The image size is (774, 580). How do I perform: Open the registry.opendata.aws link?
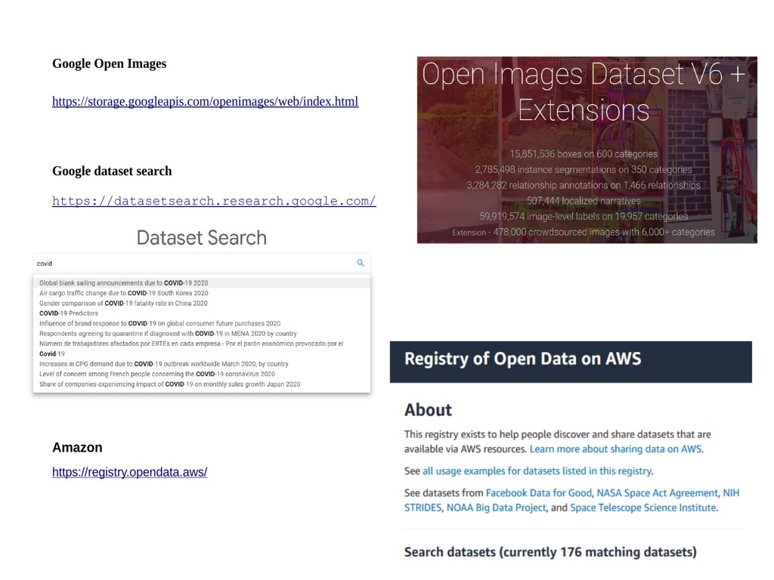129,472
